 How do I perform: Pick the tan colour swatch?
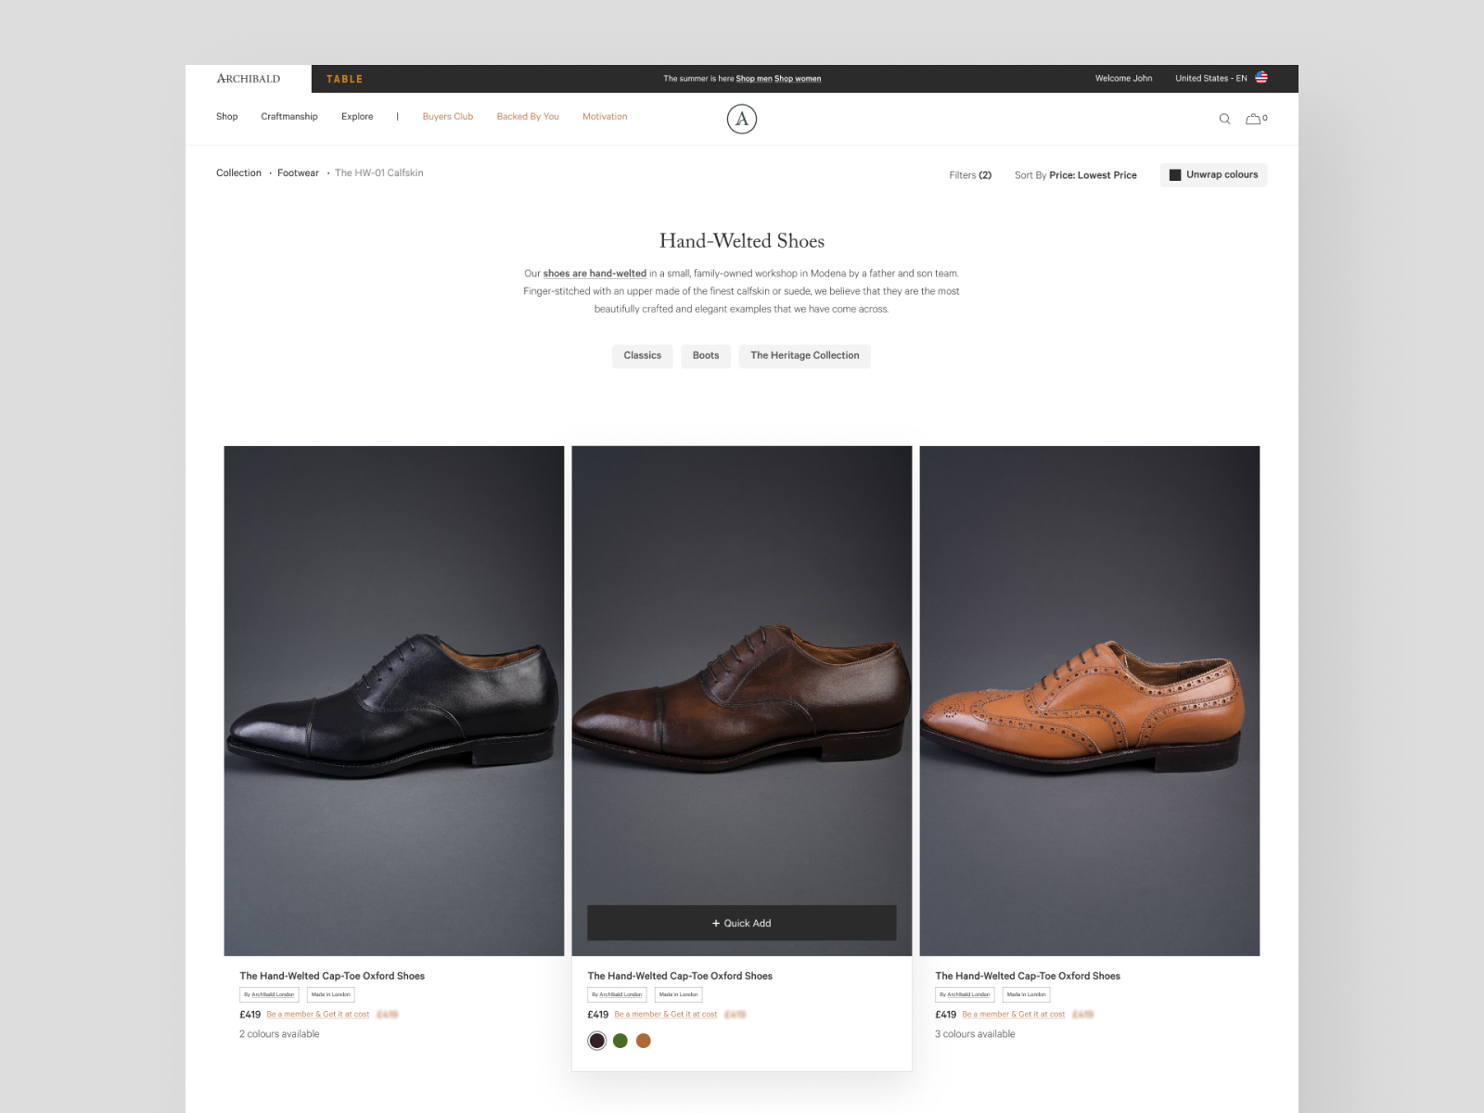pos(644,1041)
